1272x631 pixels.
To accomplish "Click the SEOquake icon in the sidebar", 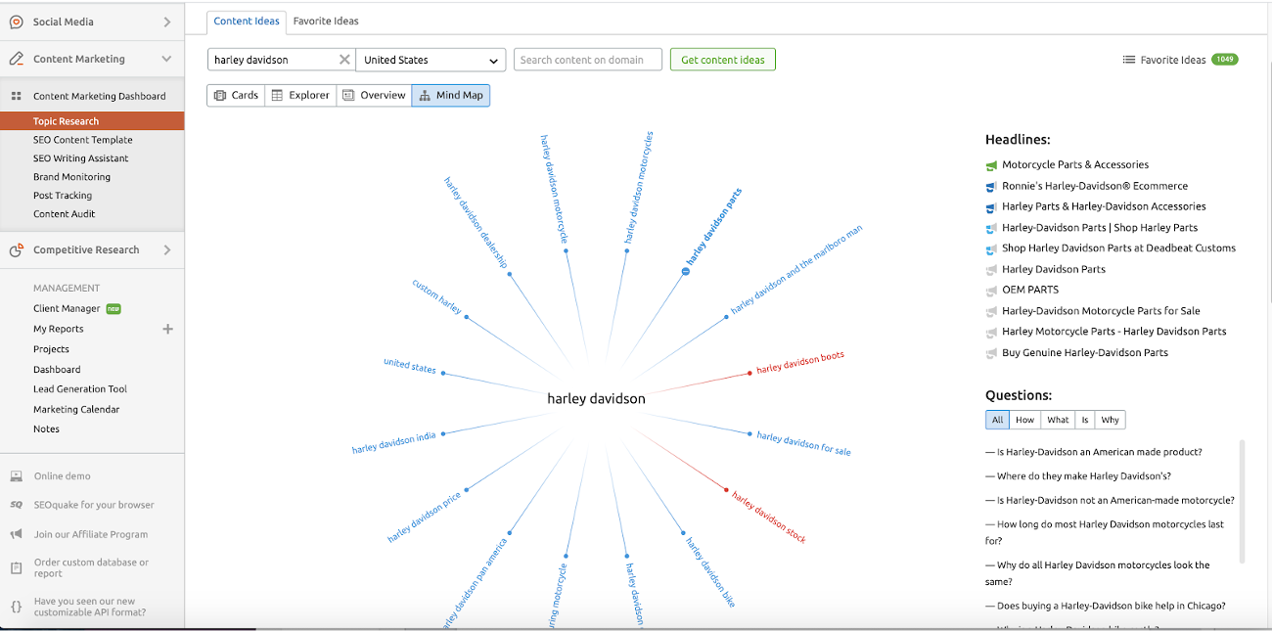I will (x=16, y=505).
